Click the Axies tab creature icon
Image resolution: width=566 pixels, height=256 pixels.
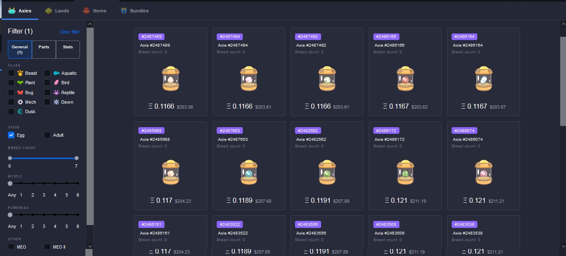tap(12, 11)
